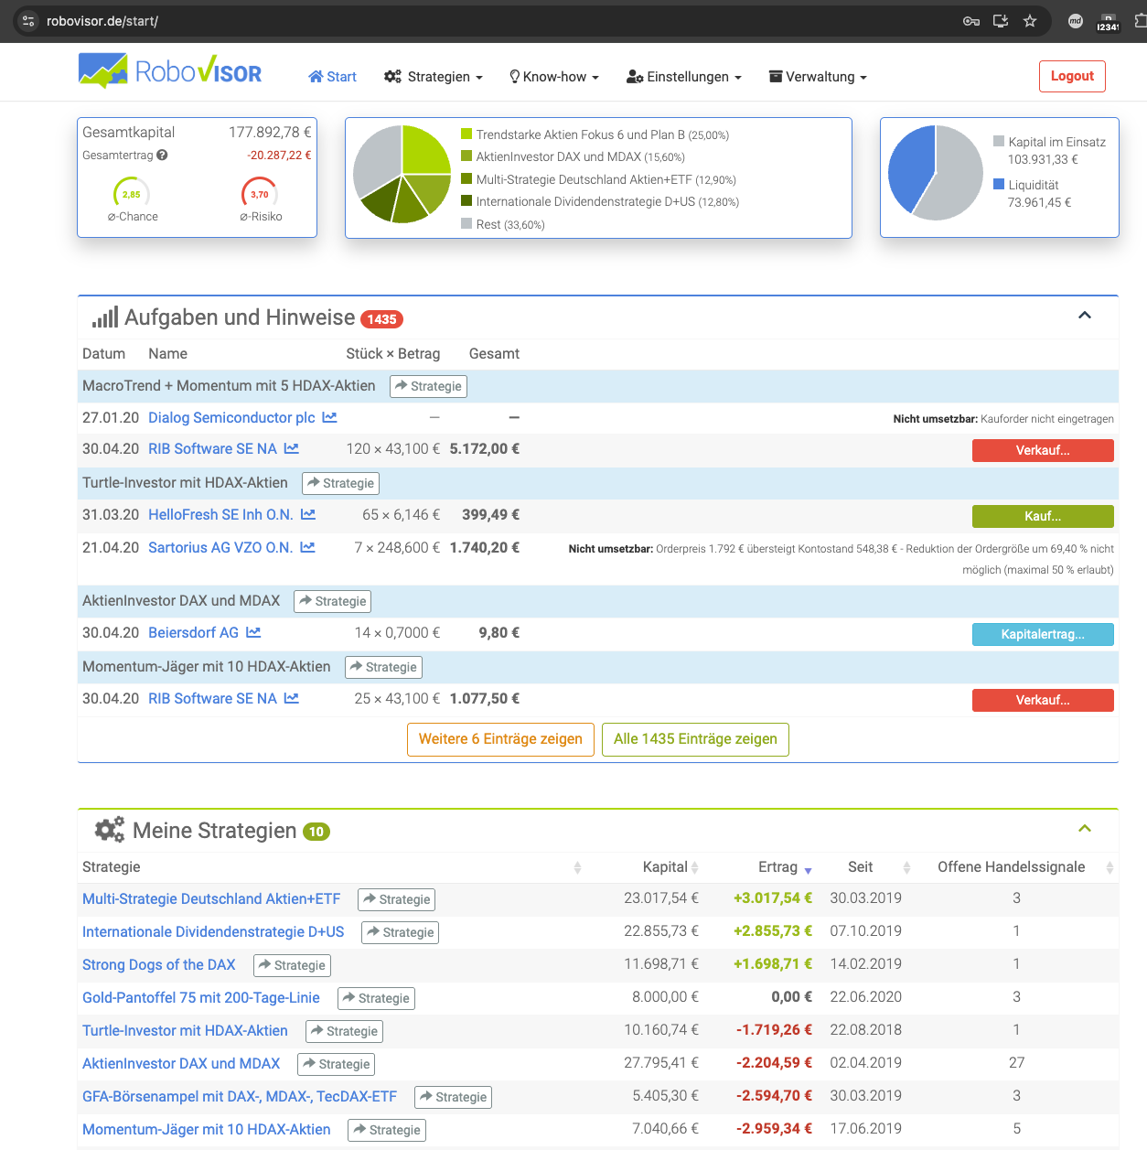Collapse the Meine Strategien section
The image size is (1147, 1150).
point(1085,828)
